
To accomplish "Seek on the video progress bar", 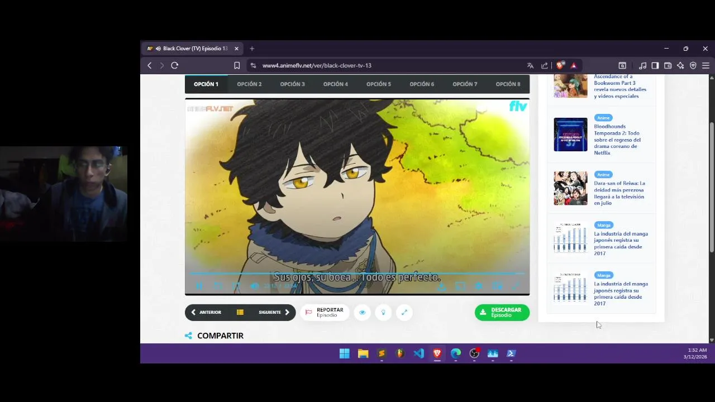I will pos(357,274).
